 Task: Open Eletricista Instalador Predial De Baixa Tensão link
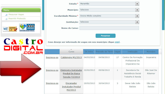pyautogui.click(x=71, y=74)
